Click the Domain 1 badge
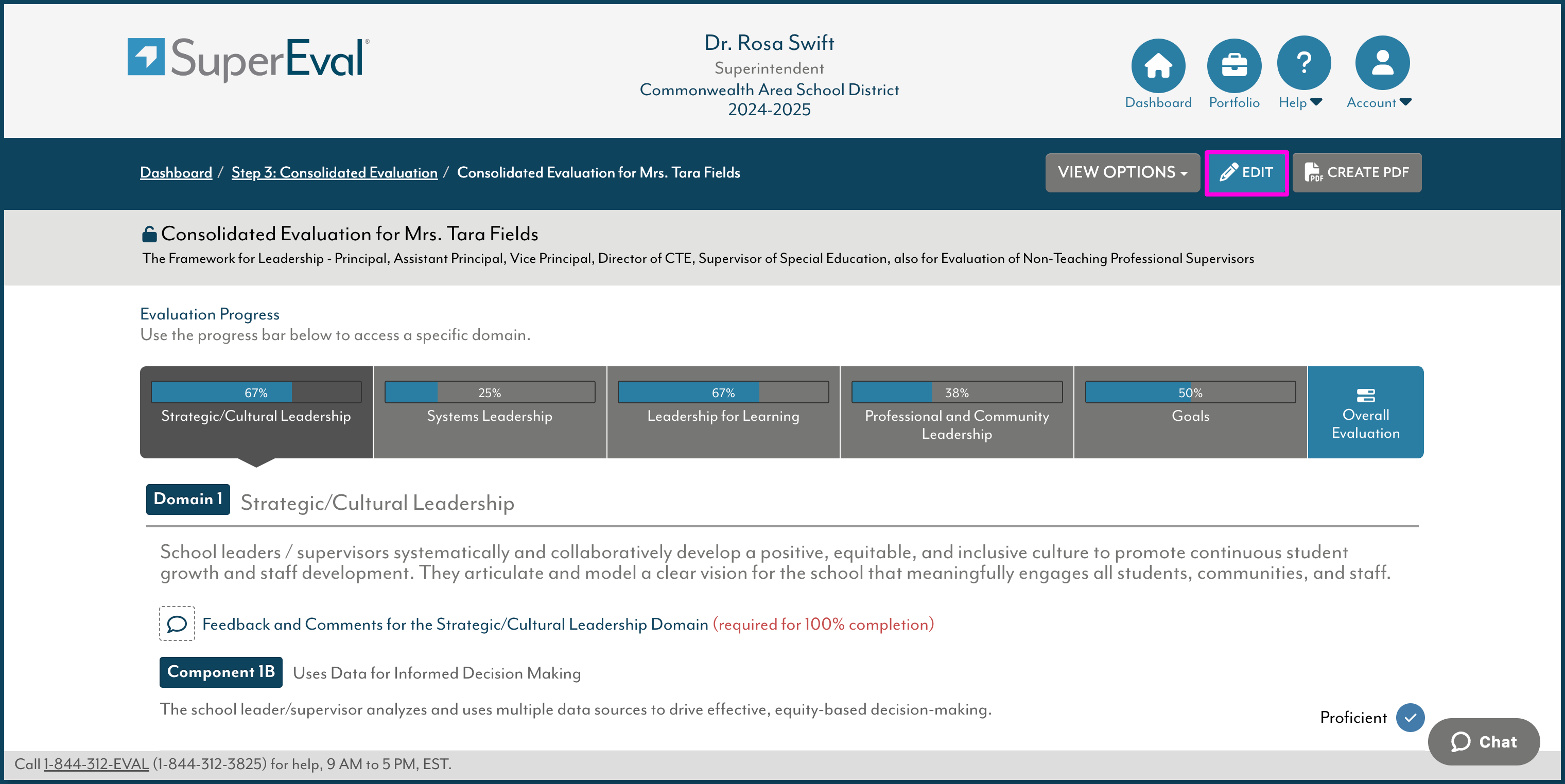This screenshot has height=784, width=1565. [188, 499]
